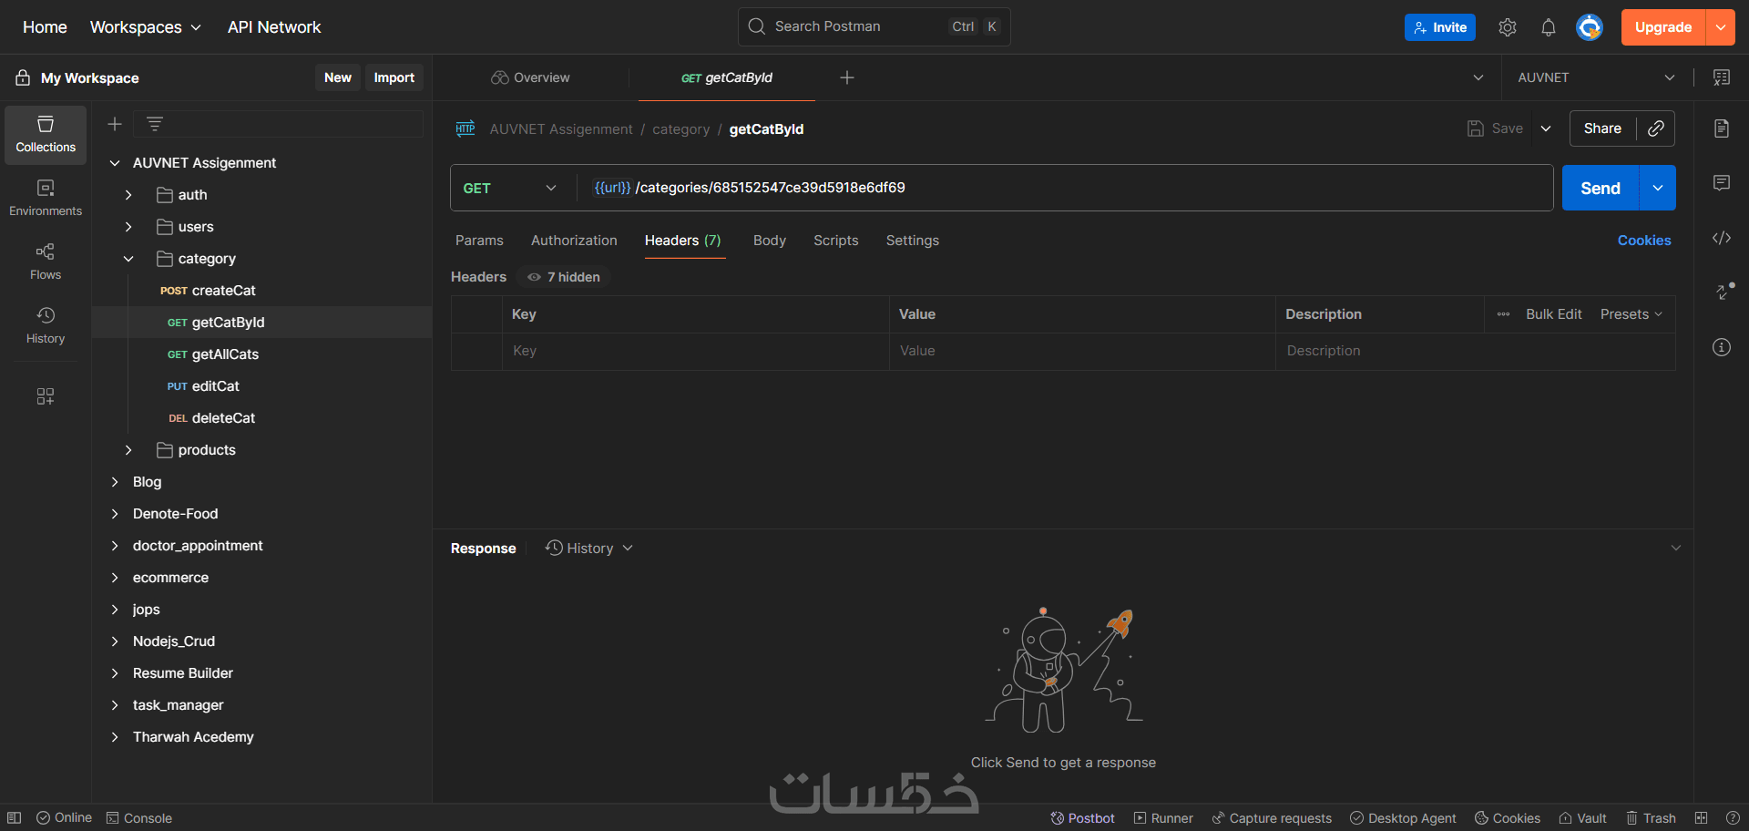This screenshot has height=831, width=1749.
Task: Open the comments icon in right sidebar
Action: [x=1722, y=183]
